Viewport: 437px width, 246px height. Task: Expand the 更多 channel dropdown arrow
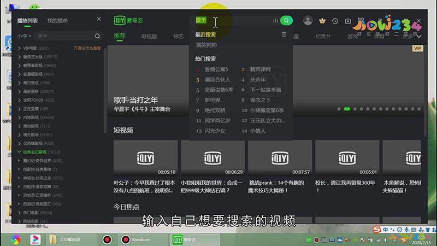point(419,36)
